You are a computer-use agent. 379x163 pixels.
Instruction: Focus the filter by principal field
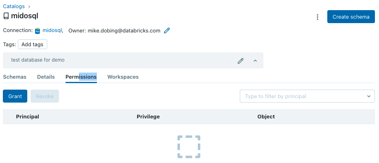point(307,96)
